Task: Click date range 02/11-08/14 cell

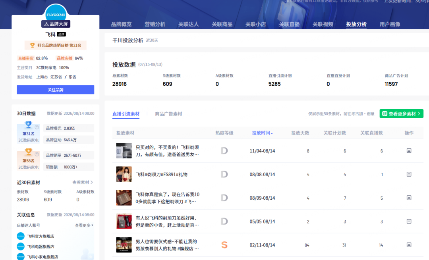Action: (x=262, y=245)
